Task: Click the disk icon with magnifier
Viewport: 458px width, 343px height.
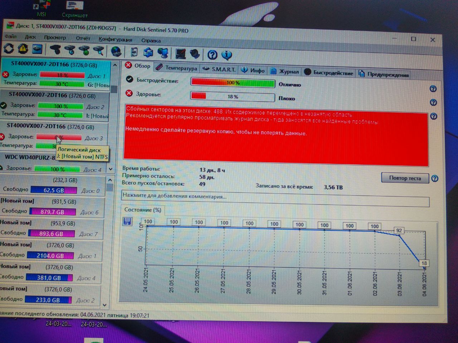Action: coord(99,50)
